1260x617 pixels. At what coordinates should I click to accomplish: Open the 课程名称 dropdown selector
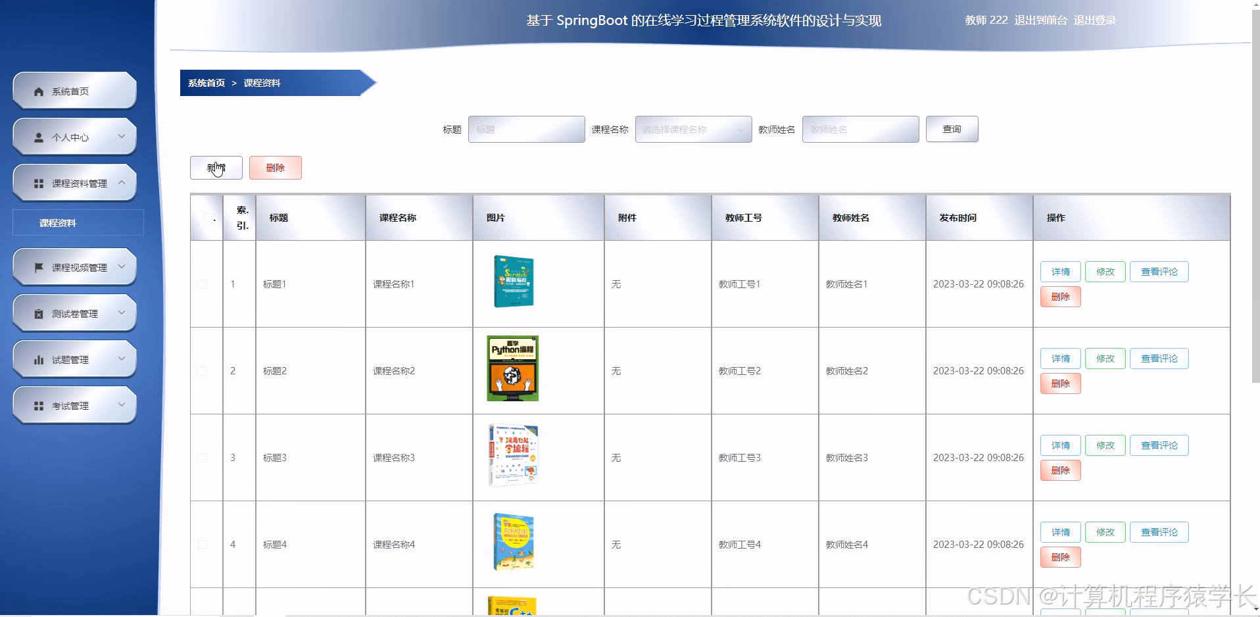pos(692,129)
